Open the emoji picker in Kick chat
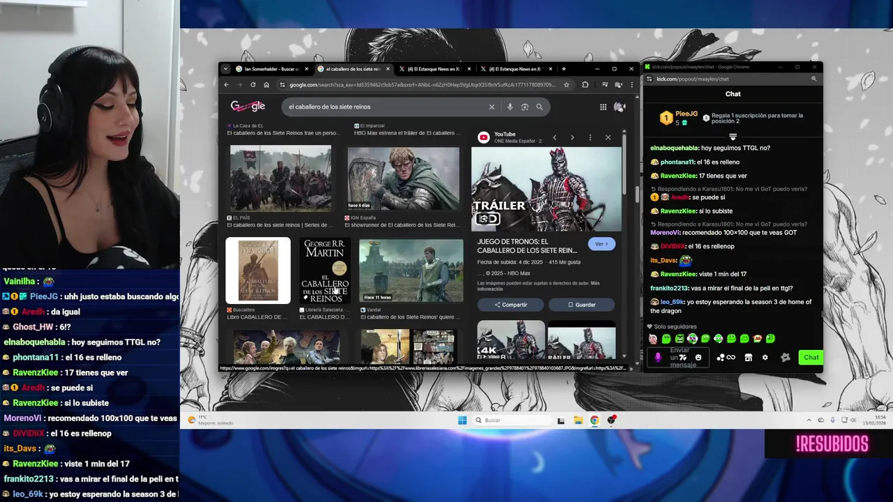 coord(698,358)
